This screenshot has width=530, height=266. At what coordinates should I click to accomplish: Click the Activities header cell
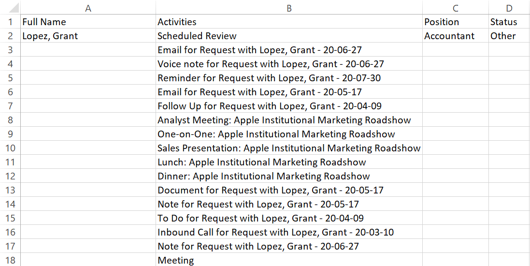289,22
